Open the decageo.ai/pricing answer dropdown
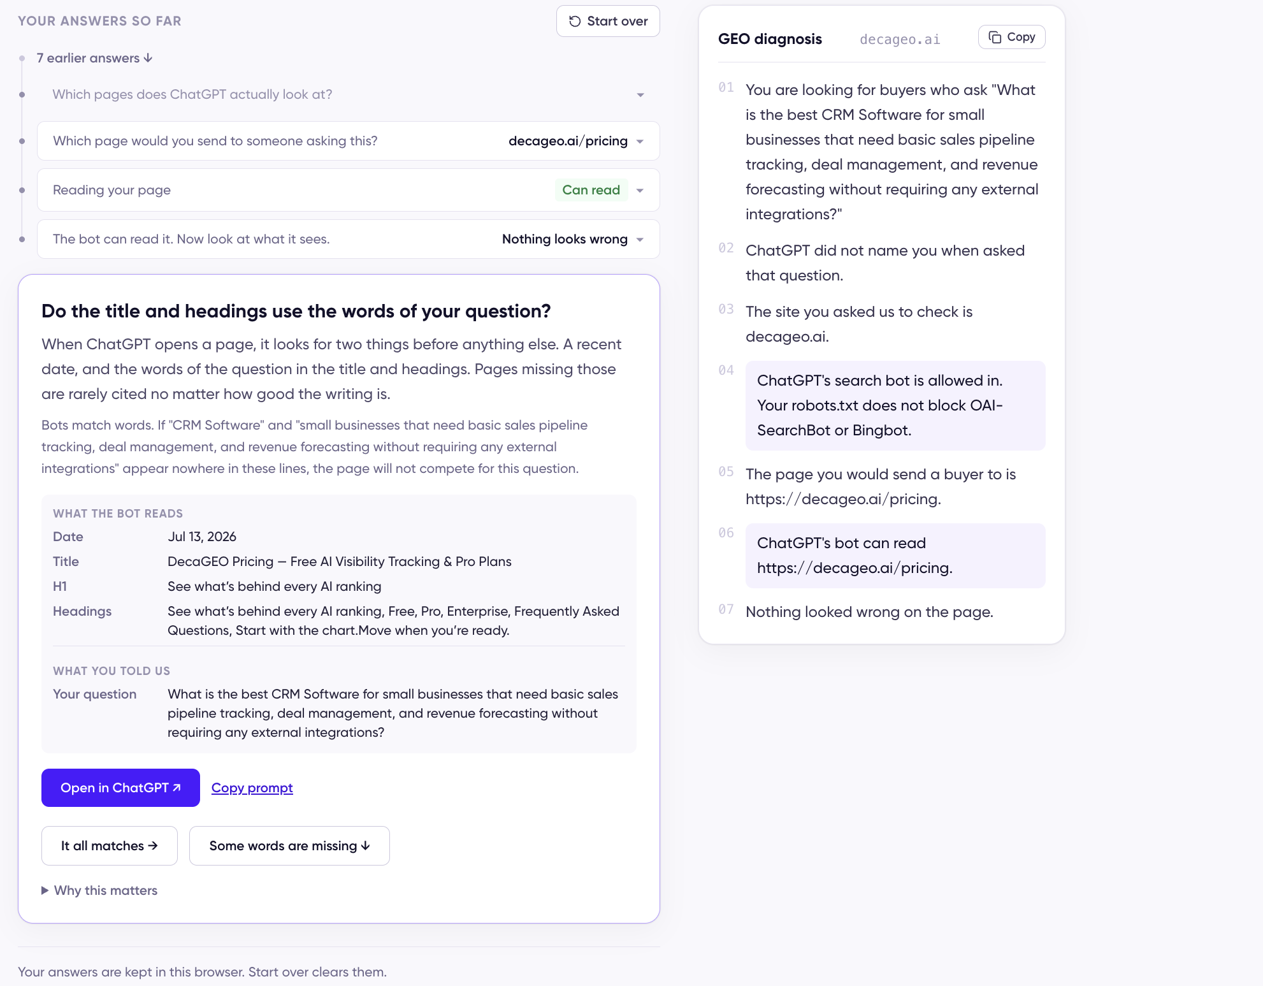The height and width of the screenshot is (986, 1263). (640, 141)
